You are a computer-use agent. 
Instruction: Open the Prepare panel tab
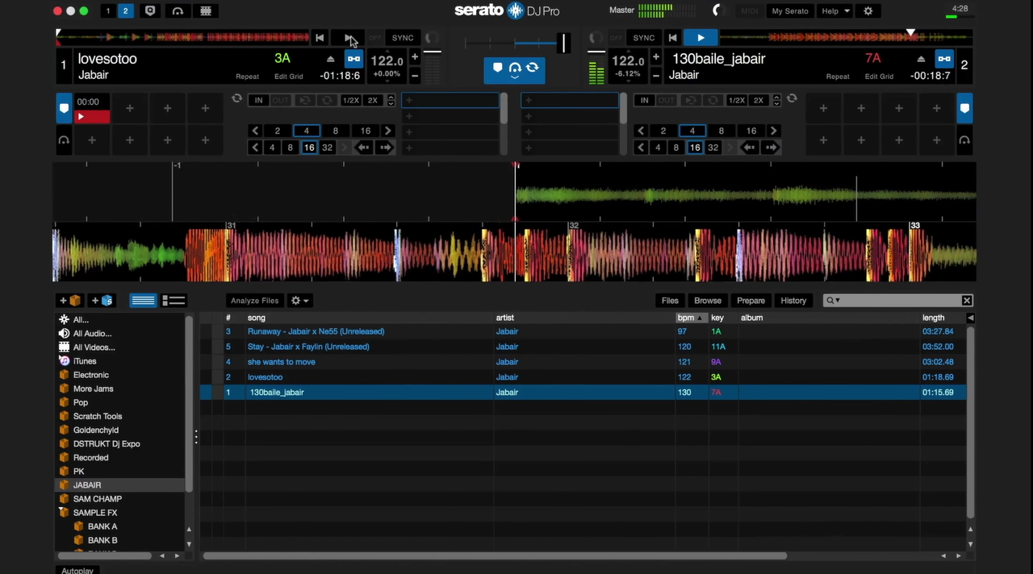coord(751,301)
